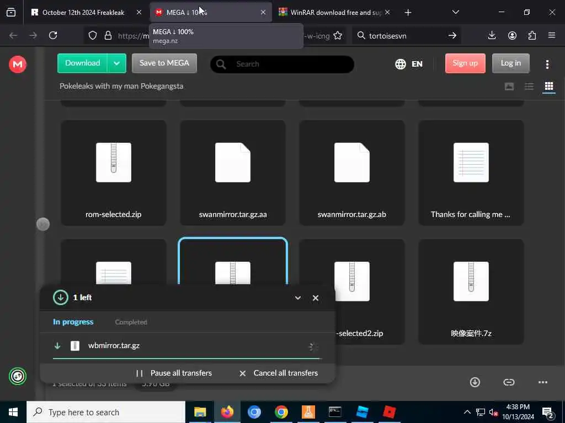
Task: Switch to grid thumbnail view
Action: tap(549, 86)
